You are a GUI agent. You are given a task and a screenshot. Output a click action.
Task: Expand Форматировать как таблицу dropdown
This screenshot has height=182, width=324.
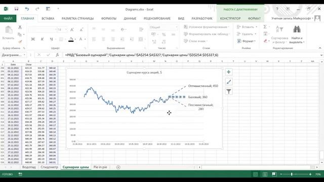(207, 34)
